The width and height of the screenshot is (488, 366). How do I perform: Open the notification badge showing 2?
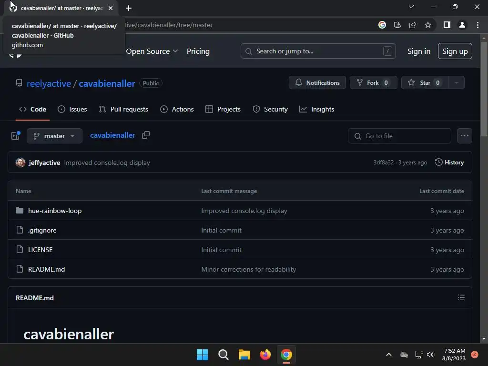(x=474, y=355)
